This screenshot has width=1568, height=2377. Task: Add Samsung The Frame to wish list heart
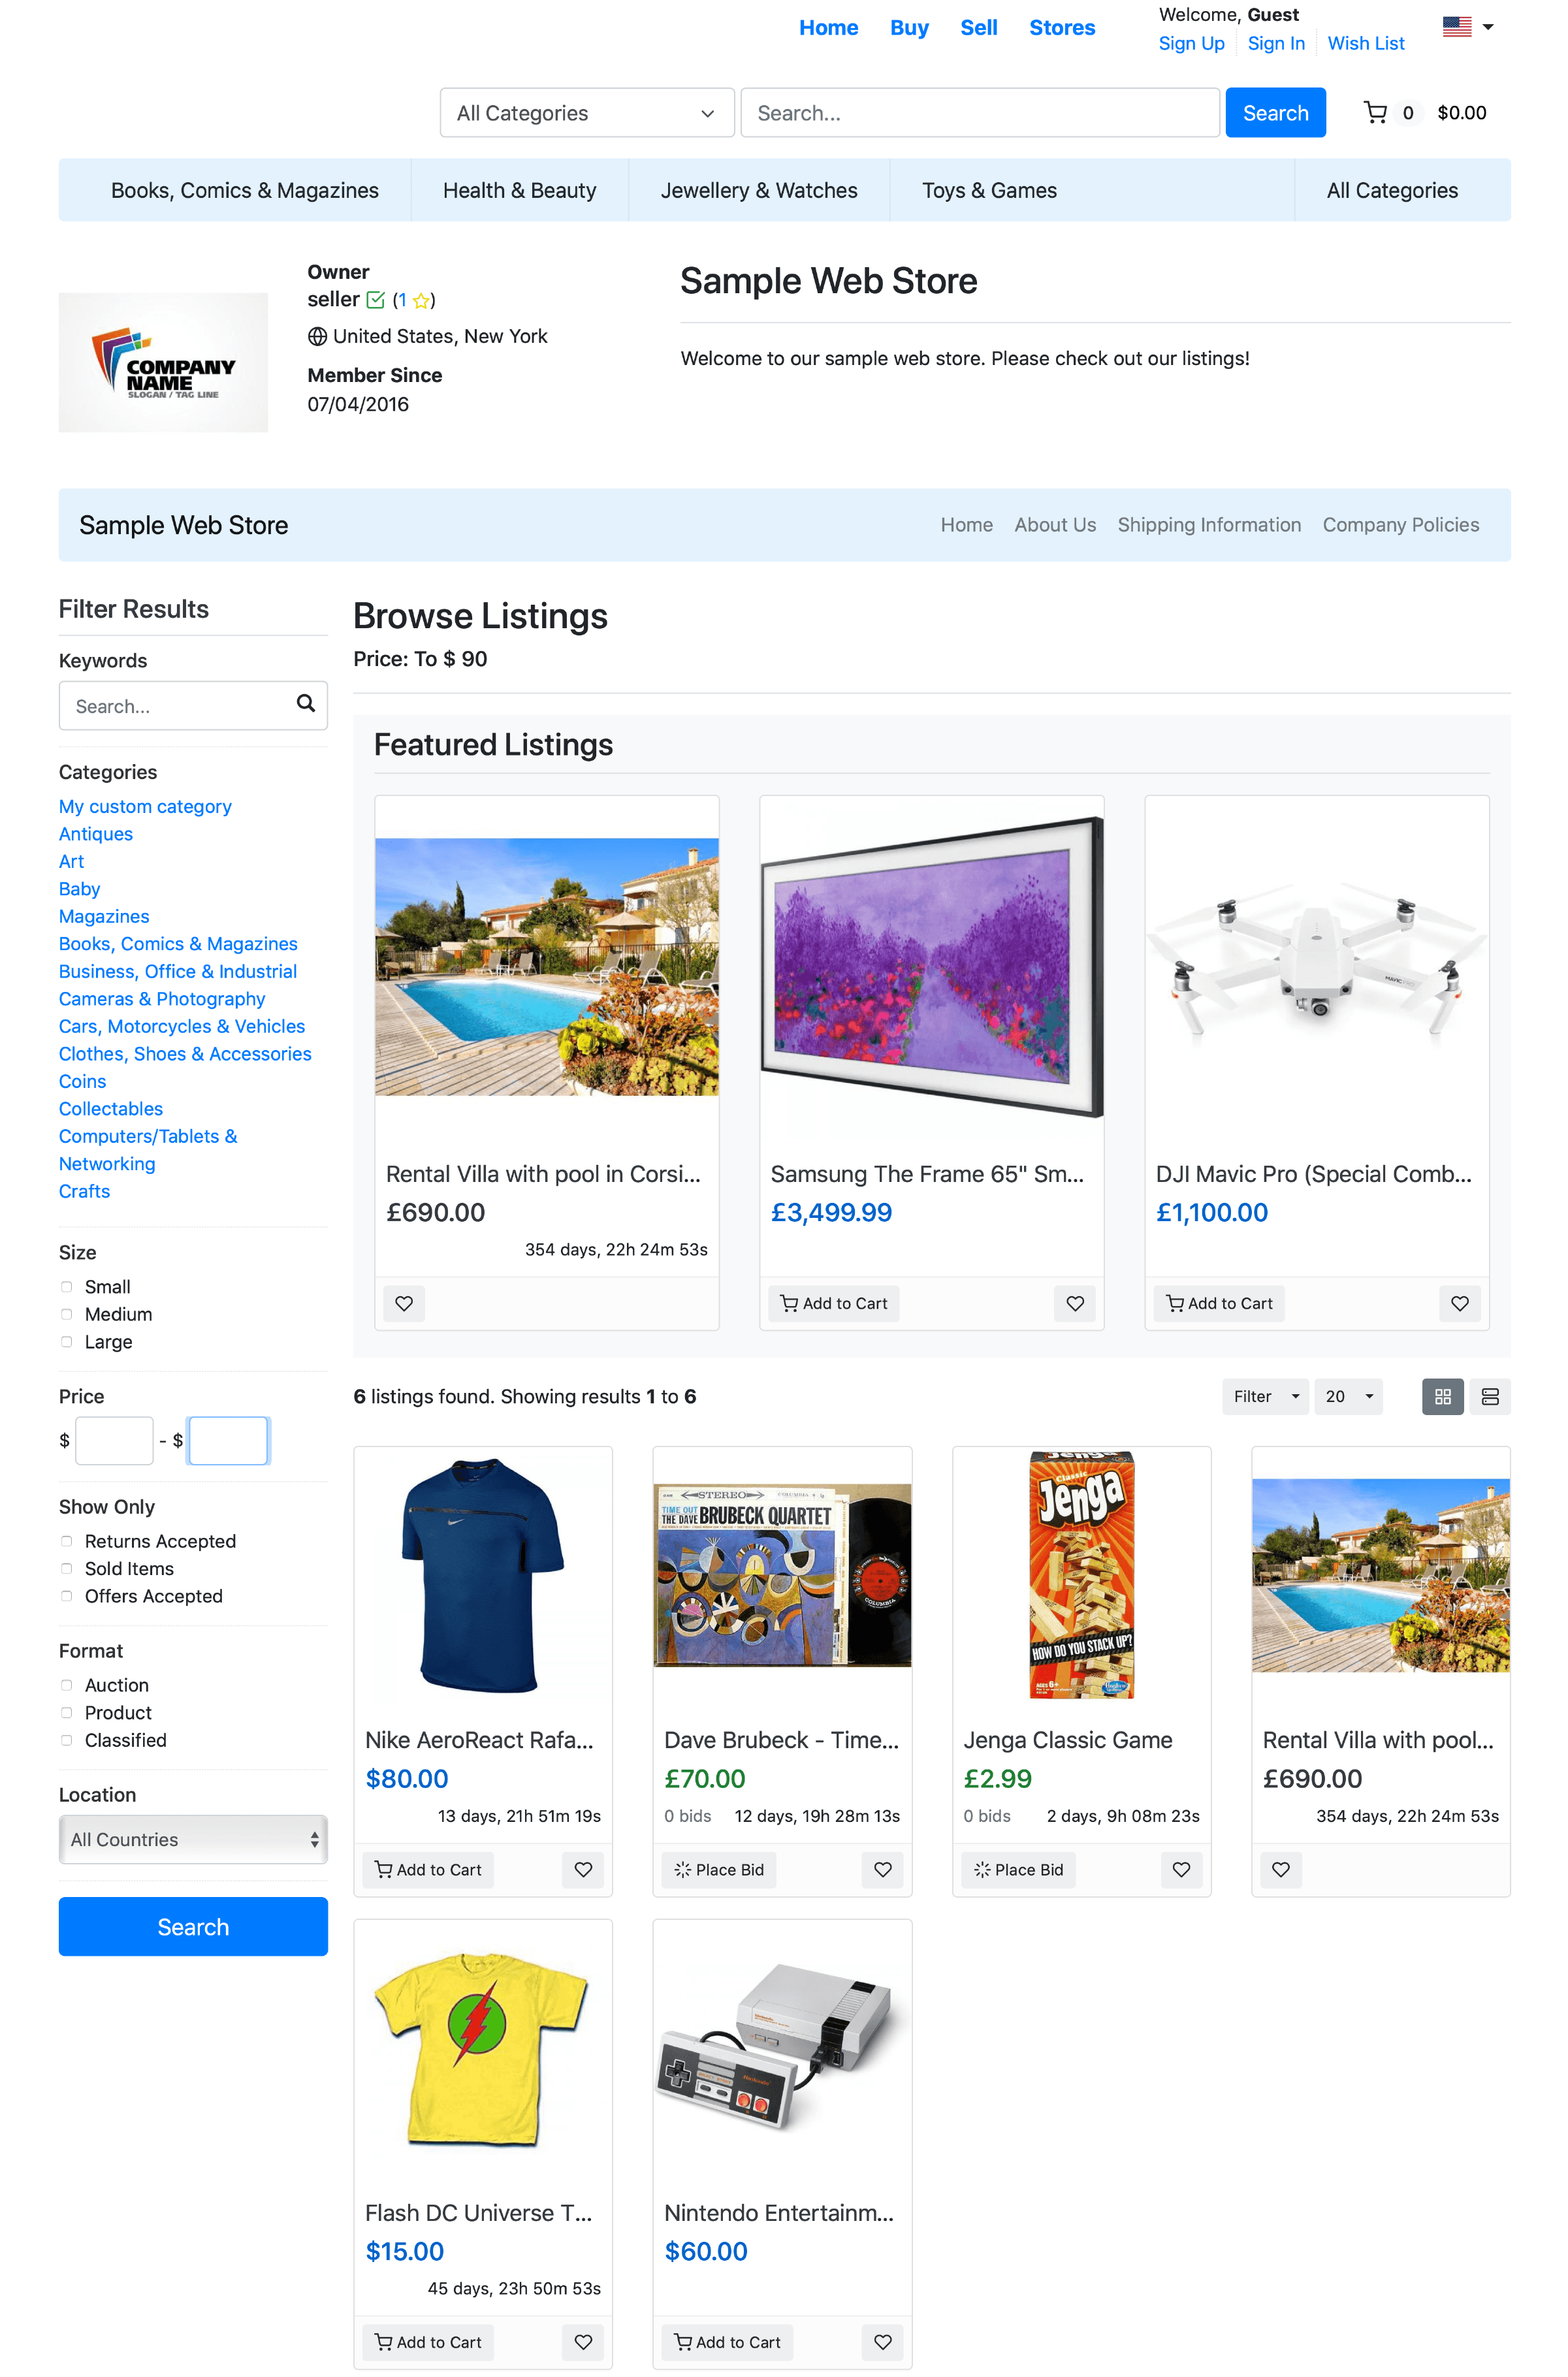(1075, 1303)
